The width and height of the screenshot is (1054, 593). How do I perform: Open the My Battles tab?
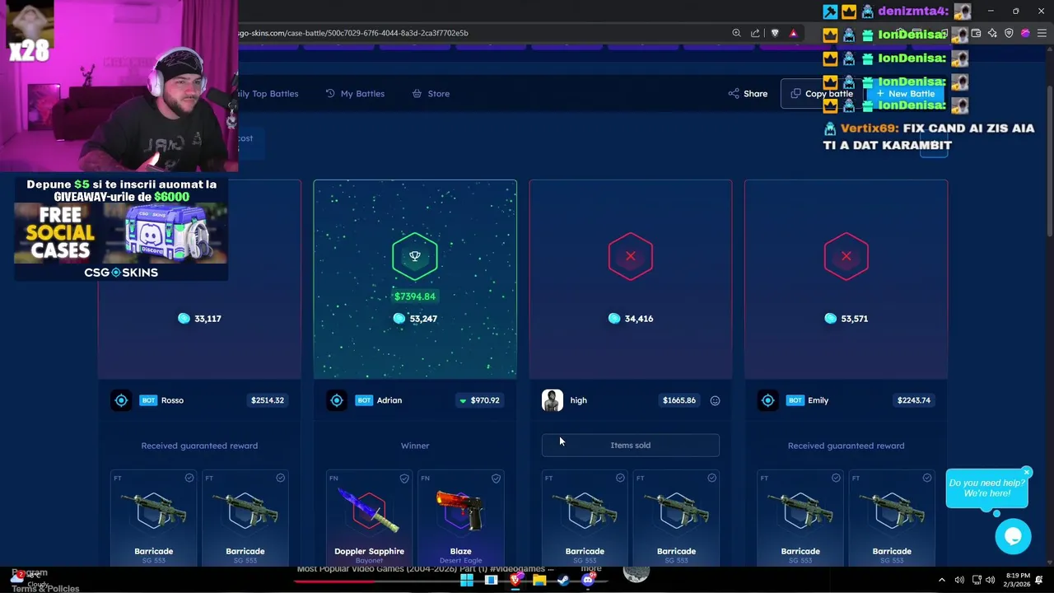(x=355, y=94)
